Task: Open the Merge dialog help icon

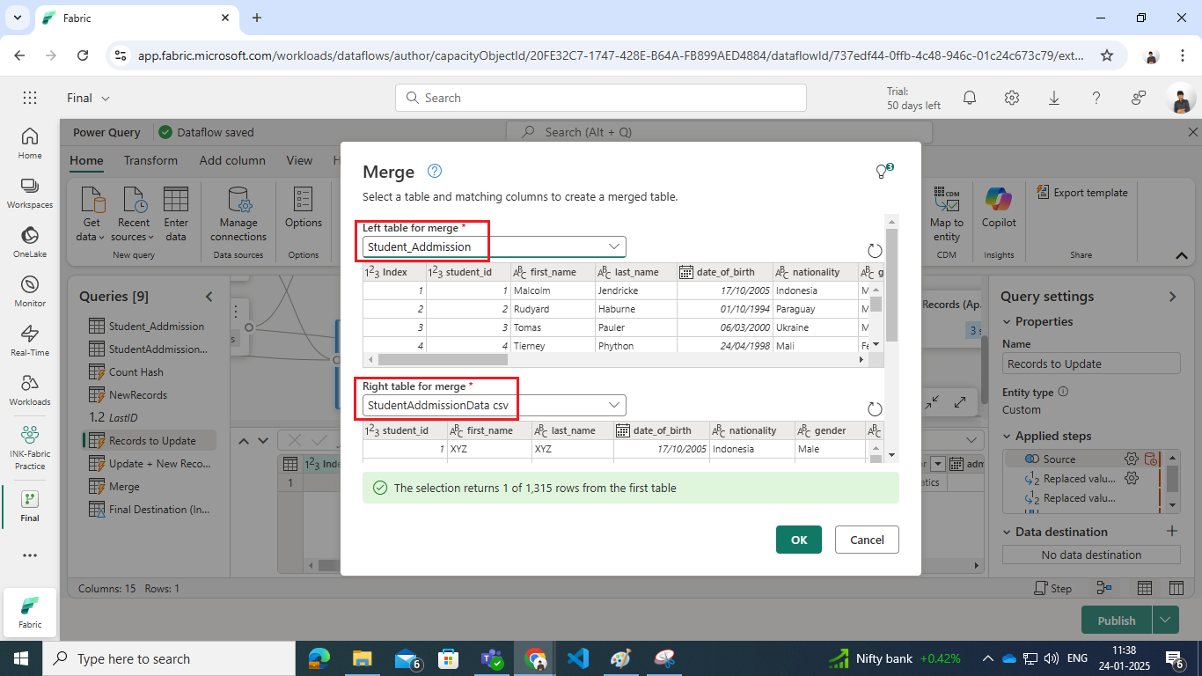Action: (x=435, y=171)
